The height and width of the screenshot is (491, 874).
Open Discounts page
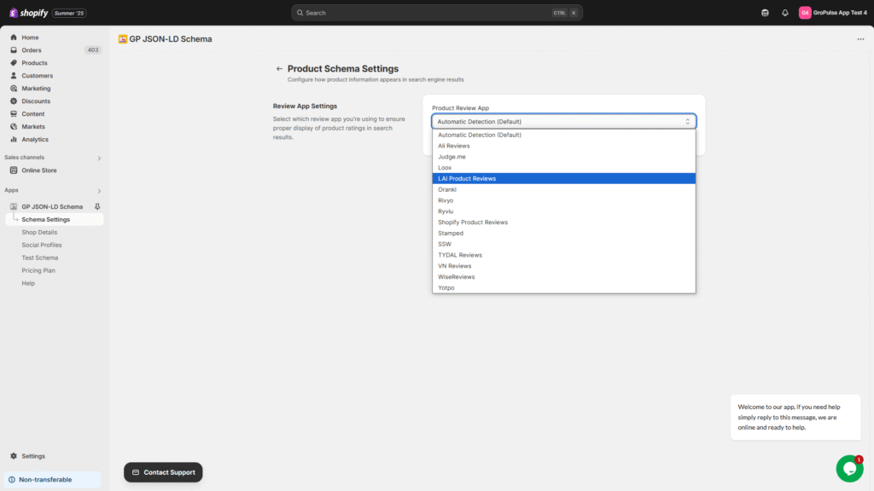(x=36, y=101)
